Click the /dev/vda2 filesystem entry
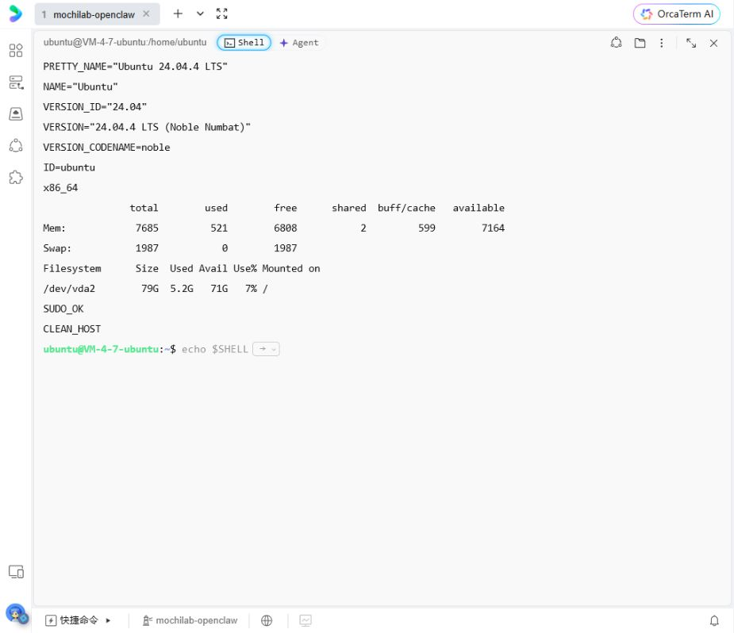734x633 pixels. click(x=69, y=289)
